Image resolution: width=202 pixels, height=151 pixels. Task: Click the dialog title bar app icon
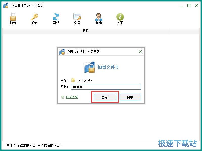pyautogui.click(x=62, y=52)
